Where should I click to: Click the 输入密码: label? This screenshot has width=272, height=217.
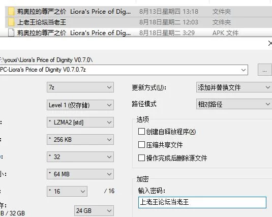152,191
